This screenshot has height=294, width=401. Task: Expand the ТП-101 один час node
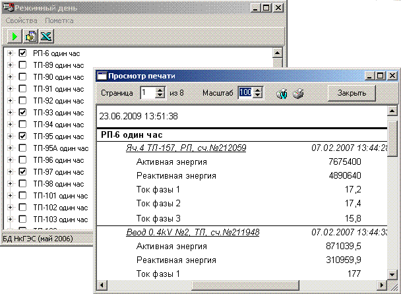10,195
